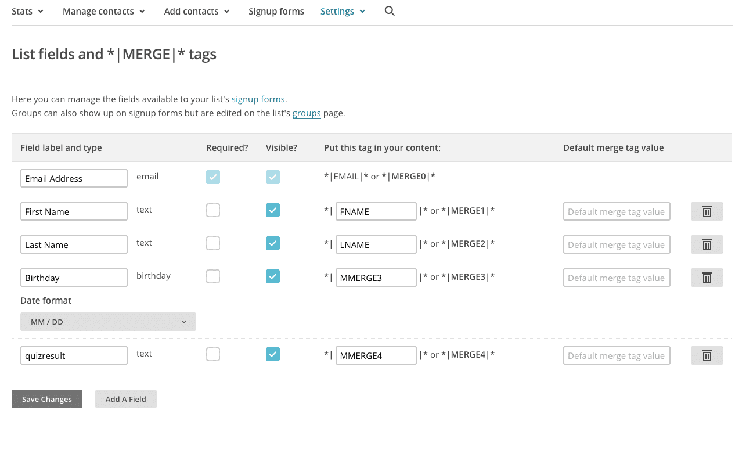Click the 'birthday' field type text
This screenshot has width=753, height=475.
pos(153,275)
